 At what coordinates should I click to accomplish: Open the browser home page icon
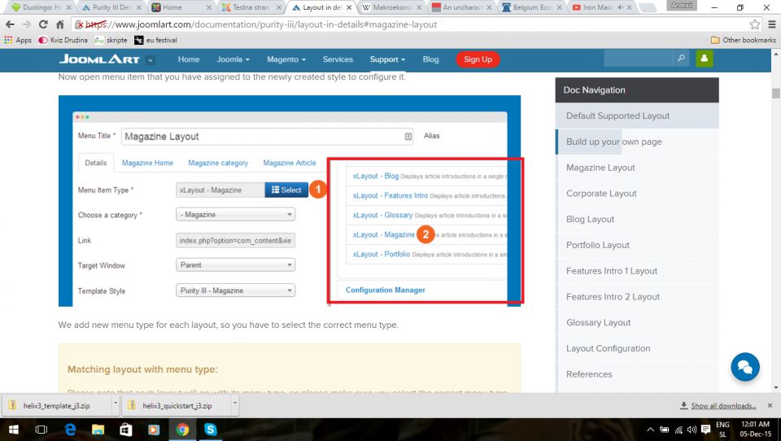point(59,24)
